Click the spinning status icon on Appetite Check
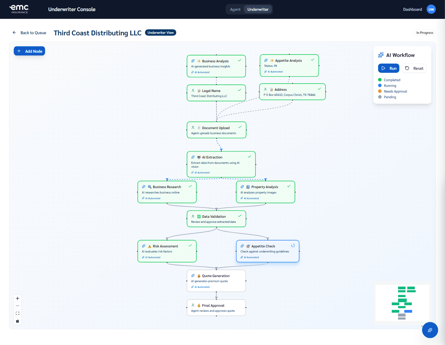 [292, 245]
